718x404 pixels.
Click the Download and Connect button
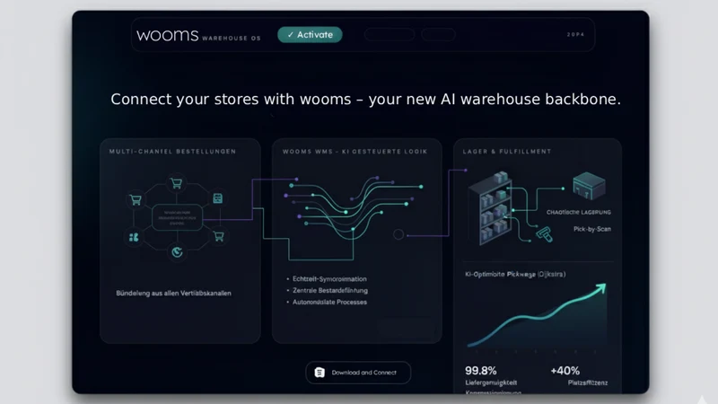(358, 373)
